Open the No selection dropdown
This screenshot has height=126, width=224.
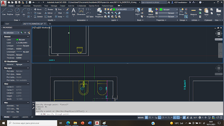click(11, 33)
